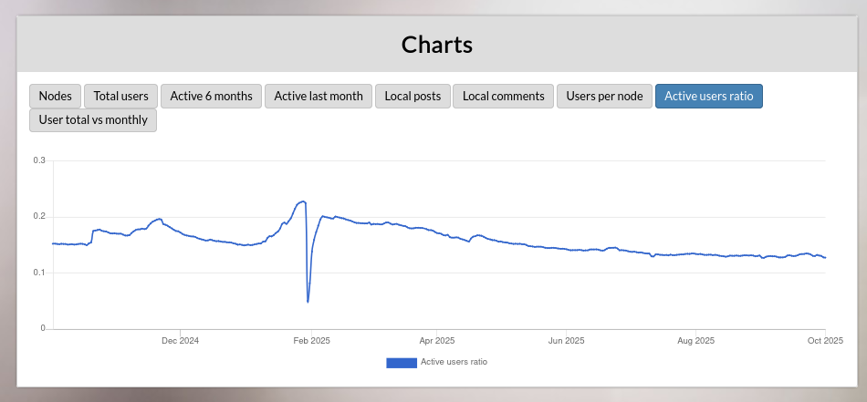Screen dimensions: 867x402
Task: Open User total vs monthly chart
Action: click(93, 120)
